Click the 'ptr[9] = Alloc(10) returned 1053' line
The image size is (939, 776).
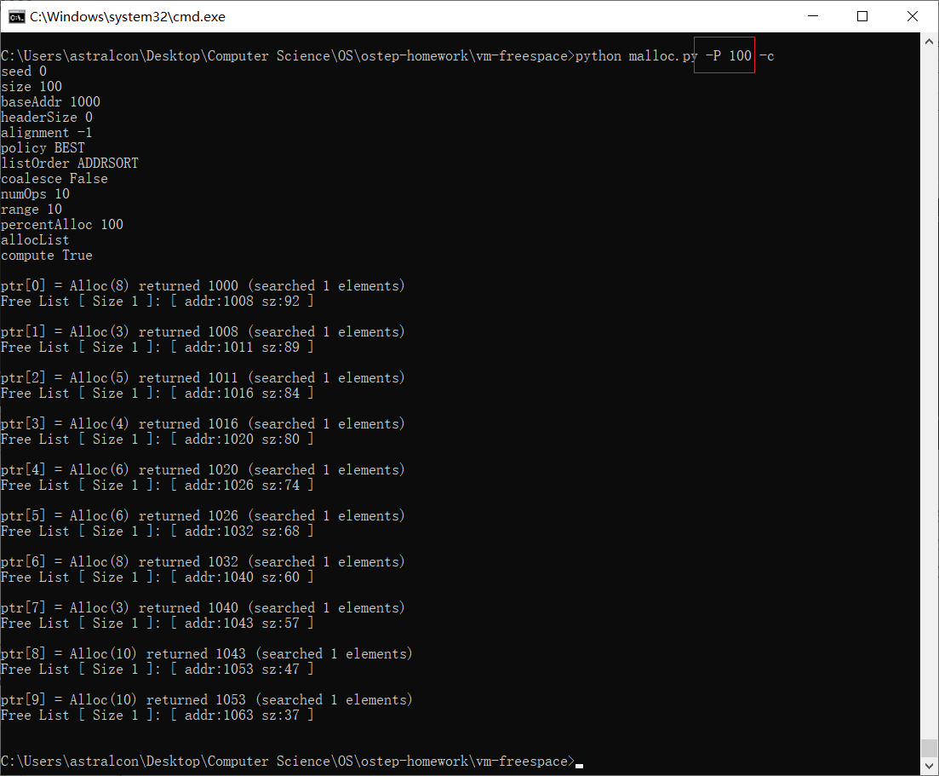207,700
